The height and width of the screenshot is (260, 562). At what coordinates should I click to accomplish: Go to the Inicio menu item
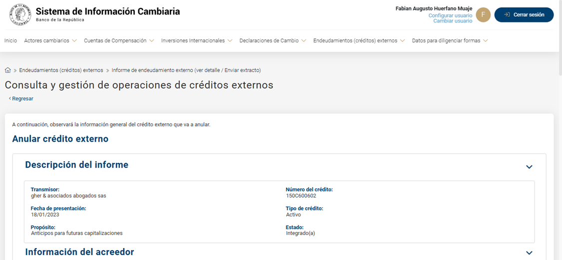pyautogui.click(x=10, y=41)
